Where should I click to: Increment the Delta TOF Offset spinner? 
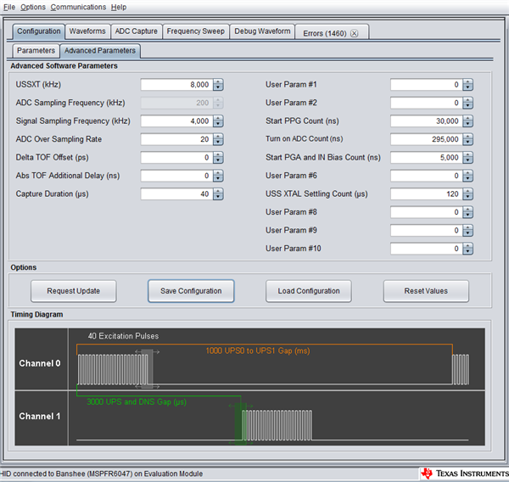point(218,155)
